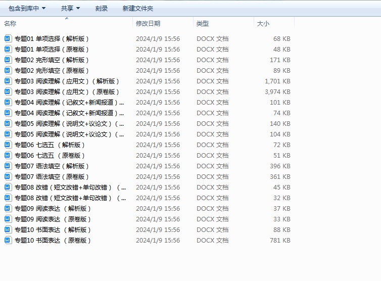Click the date 2024/1/9 15:56 in 68 KB row

158,38
